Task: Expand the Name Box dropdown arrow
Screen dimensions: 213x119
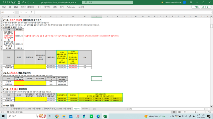Action: 13,12
